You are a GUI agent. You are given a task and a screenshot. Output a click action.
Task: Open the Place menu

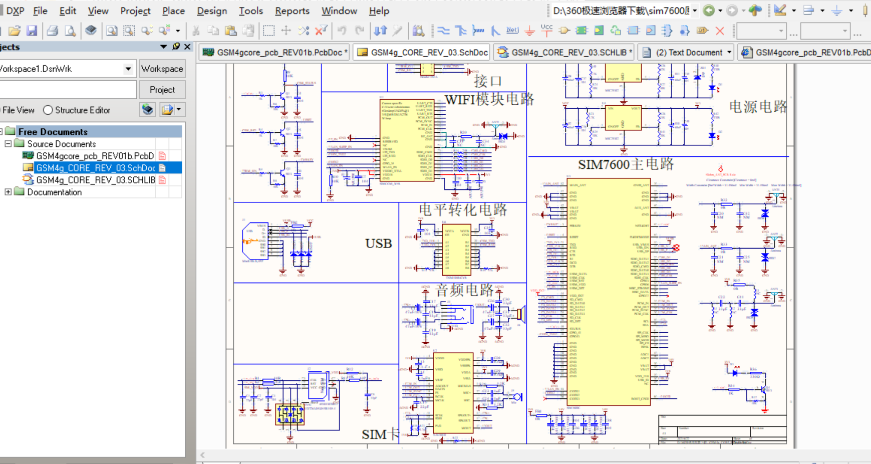(x=173, y=11)
